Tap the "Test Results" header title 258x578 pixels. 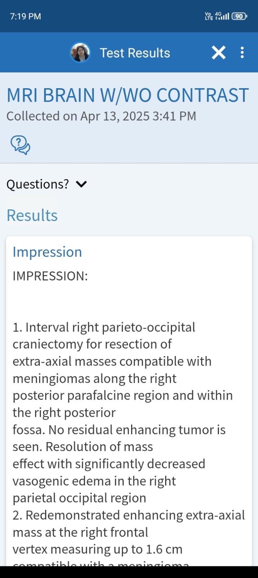(x=135, y=53)
